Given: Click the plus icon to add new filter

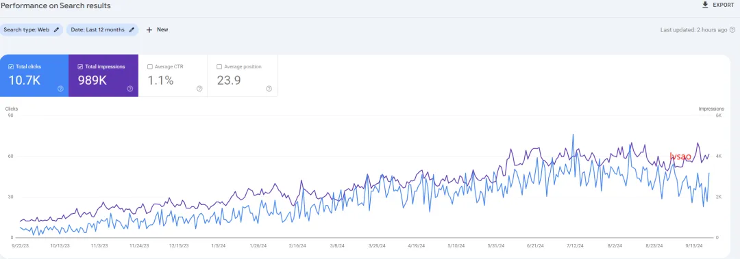Looking at the screenshot, I should (149, 29).
